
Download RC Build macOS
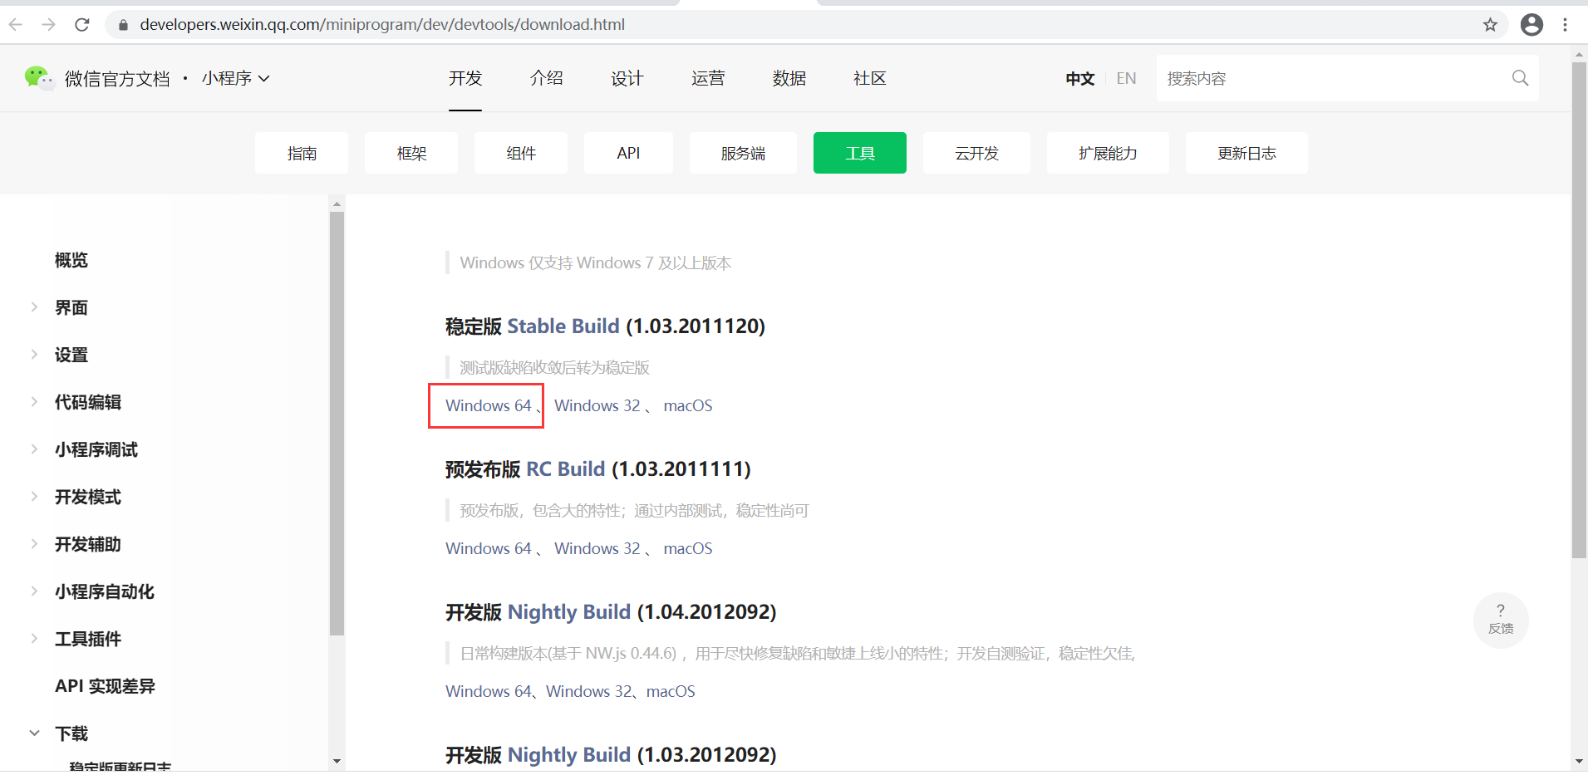pos(688,548)
